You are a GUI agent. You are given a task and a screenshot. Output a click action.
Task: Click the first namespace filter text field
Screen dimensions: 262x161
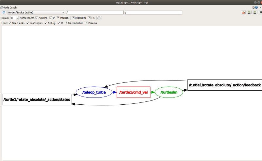coord(95,12)
